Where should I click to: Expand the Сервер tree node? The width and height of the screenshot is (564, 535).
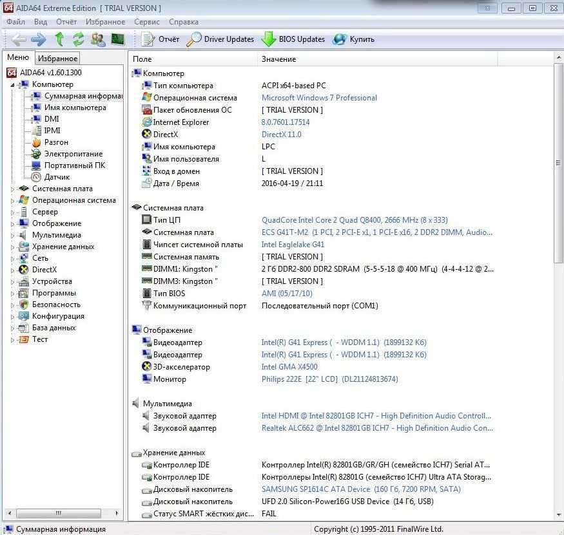[13, 212]
